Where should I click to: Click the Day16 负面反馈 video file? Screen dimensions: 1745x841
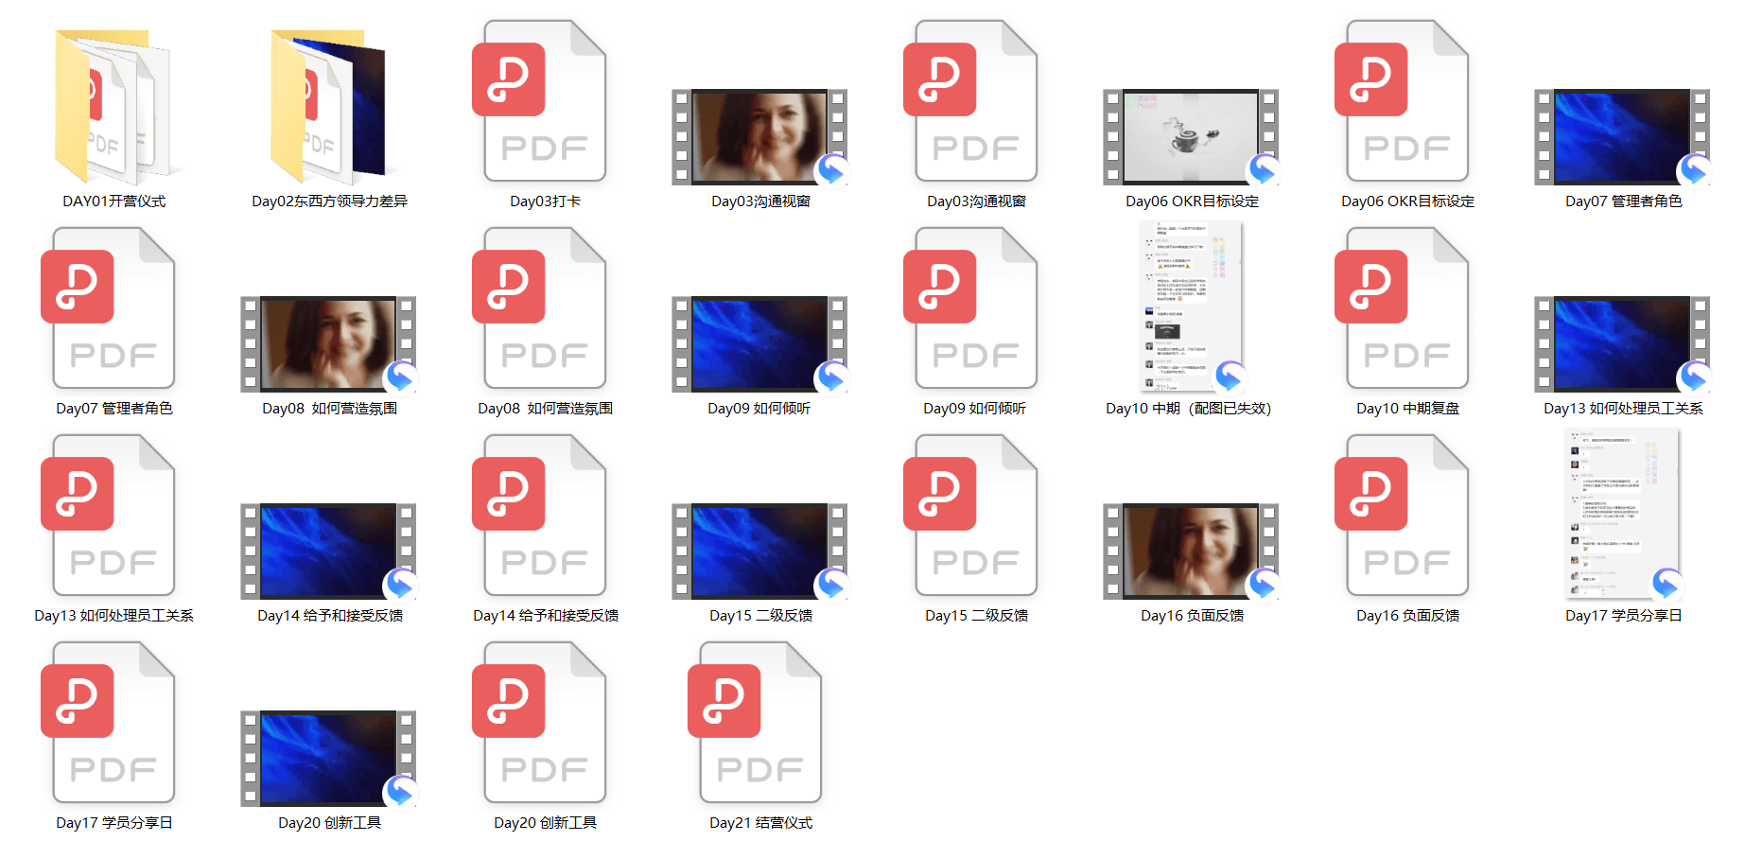pos(1192,552)
